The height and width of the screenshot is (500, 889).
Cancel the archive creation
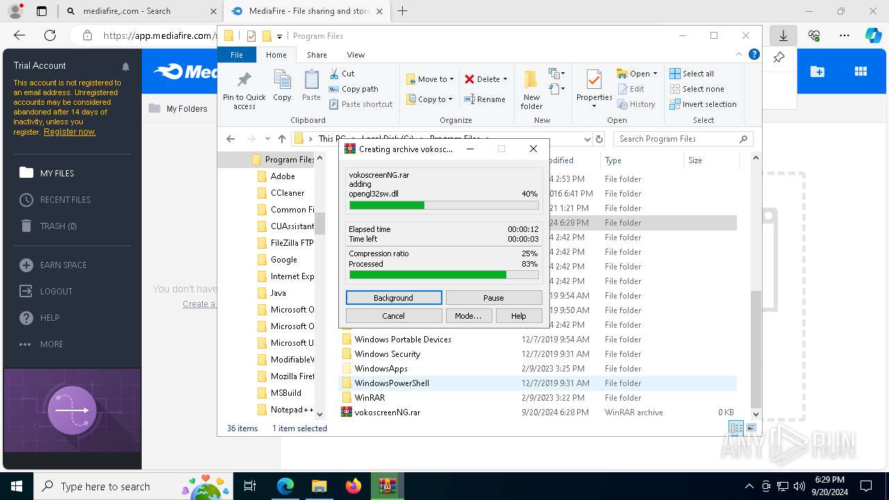tap(393, 315)
